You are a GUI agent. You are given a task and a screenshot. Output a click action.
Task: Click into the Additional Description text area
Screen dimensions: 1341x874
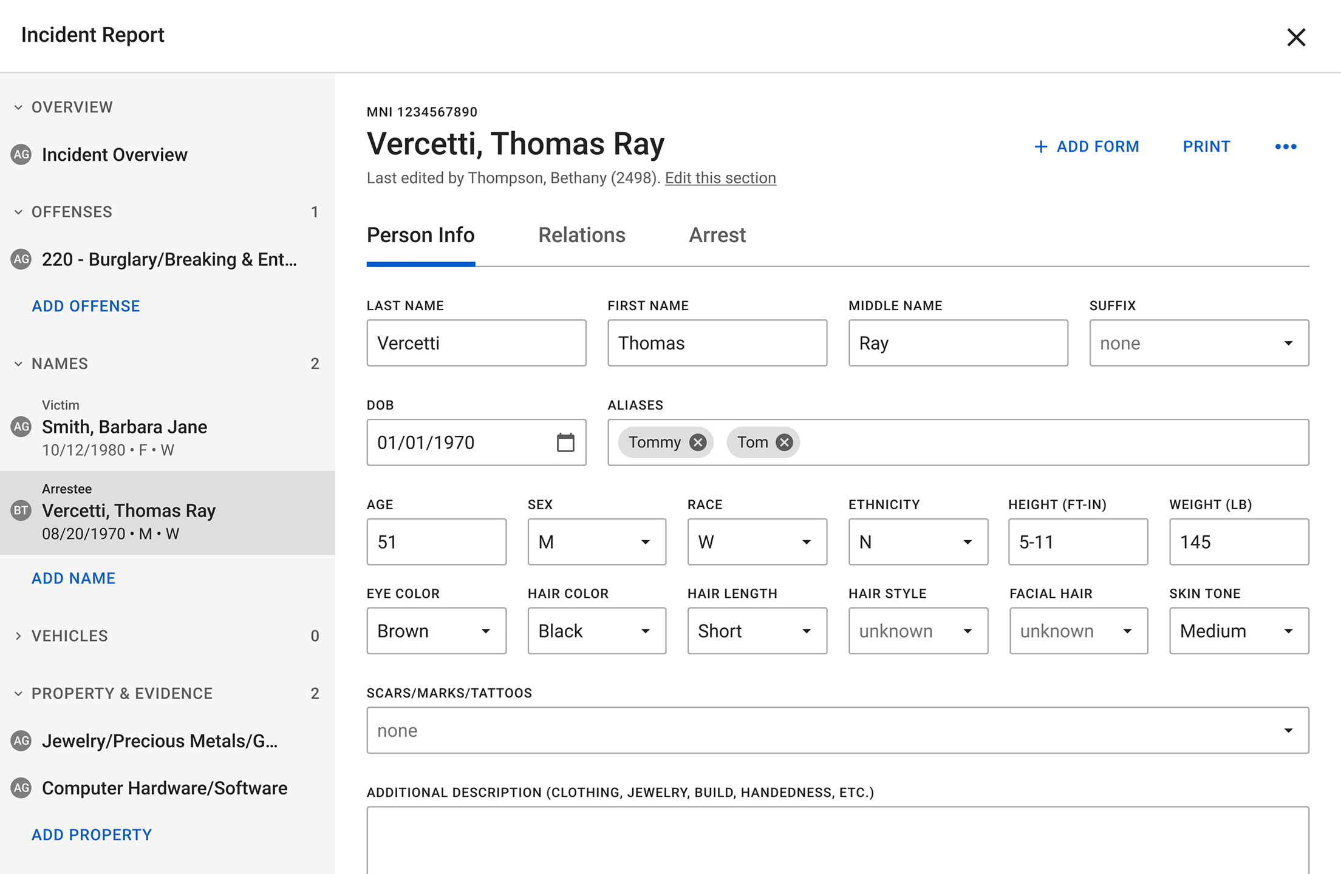click(838, 841)
